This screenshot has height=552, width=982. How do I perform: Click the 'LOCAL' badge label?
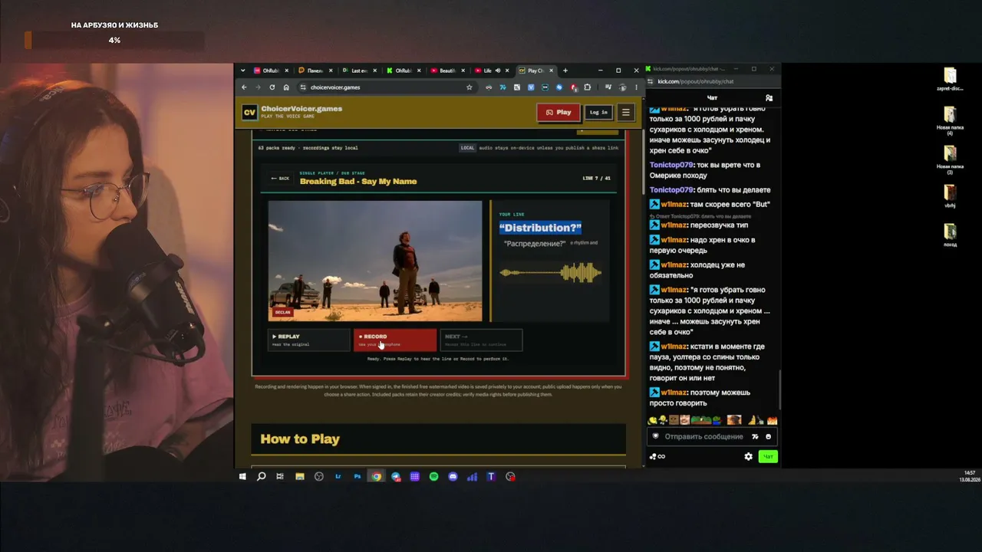coord(467,148)
